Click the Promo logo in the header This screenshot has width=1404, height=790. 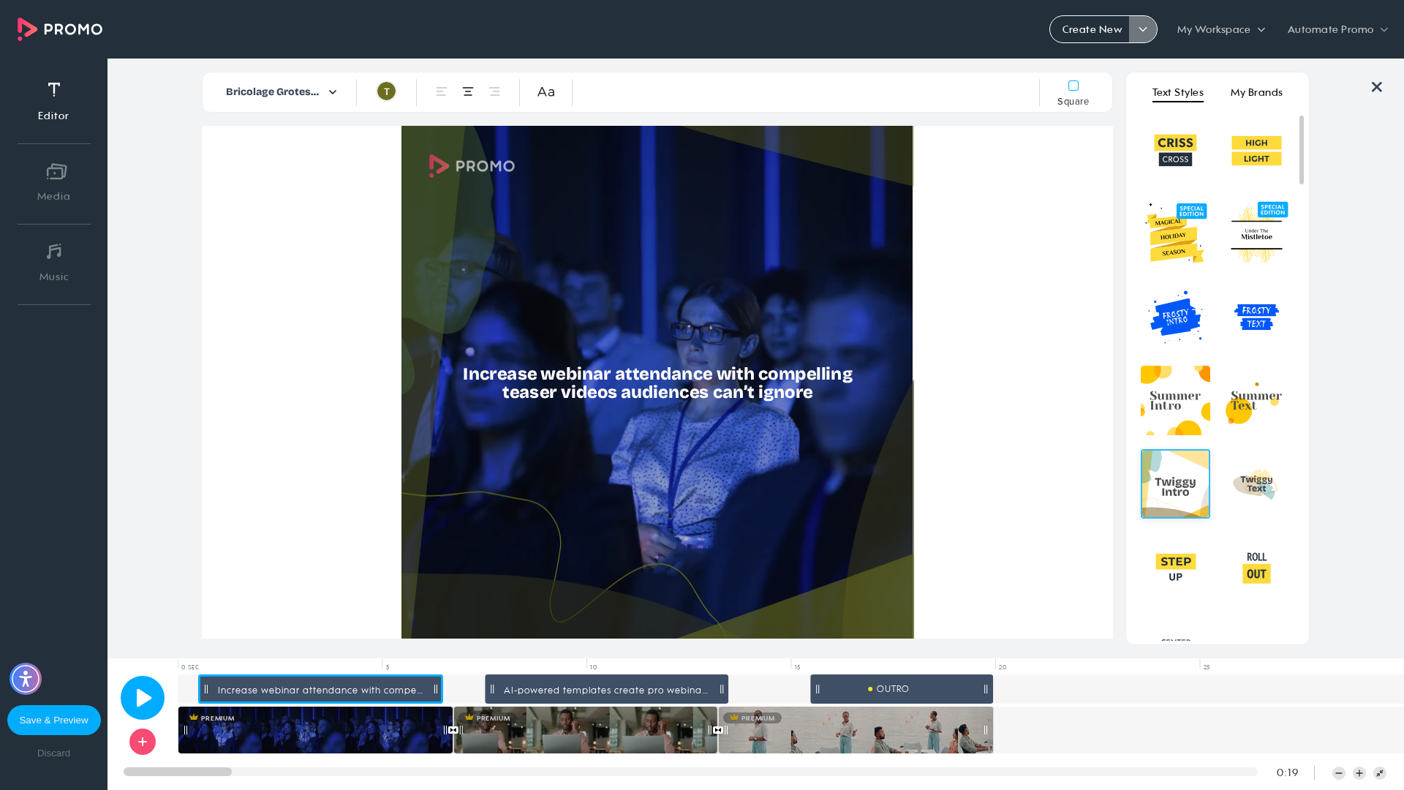click(60, 29)
